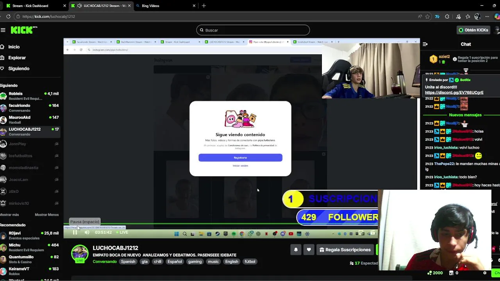Add page to favorites star icon
Viewport: 500px width, 281px height.
pyautogui.click(x=428, y=16)
